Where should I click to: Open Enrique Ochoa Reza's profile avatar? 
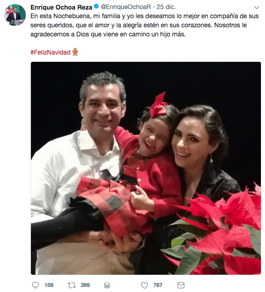(15, 15)
